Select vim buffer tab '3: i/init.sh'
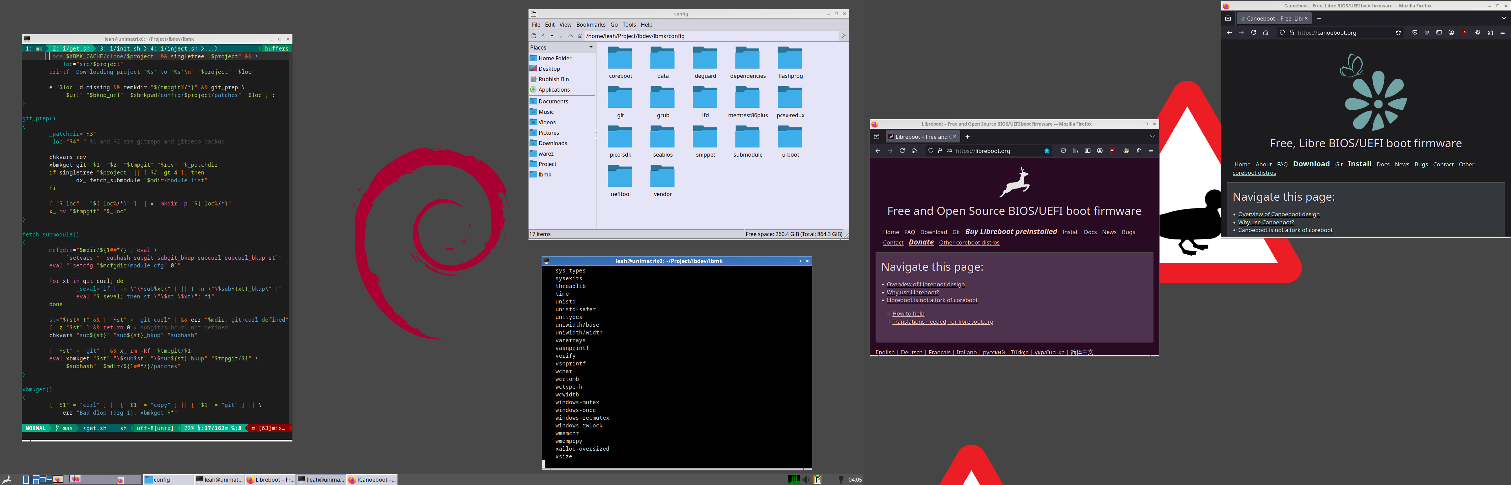This screenshot has width=1511, height=485. click(x=120, y=48)
